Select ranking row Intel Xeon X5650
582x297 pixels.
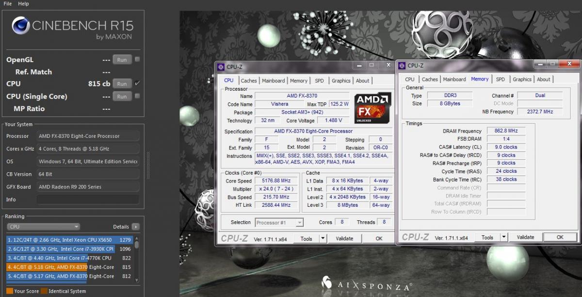(x=69, y=240)
